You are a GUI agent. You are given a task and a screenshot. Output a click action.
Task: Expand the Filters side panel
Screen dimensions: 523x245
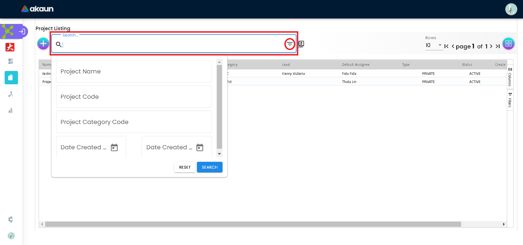tap(510, 100)
